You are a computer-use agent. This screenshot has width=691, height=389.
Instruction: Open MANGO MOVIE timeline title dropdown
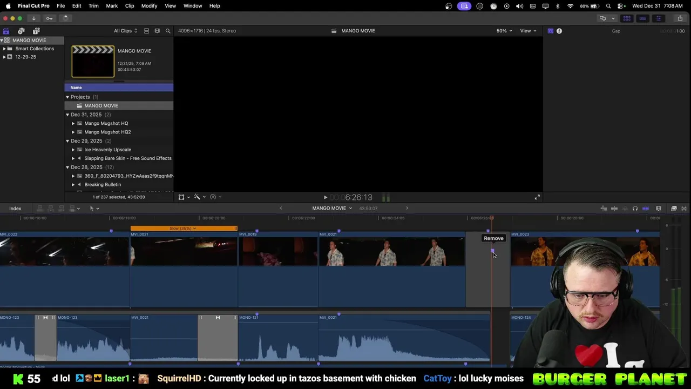click(332, 209)
